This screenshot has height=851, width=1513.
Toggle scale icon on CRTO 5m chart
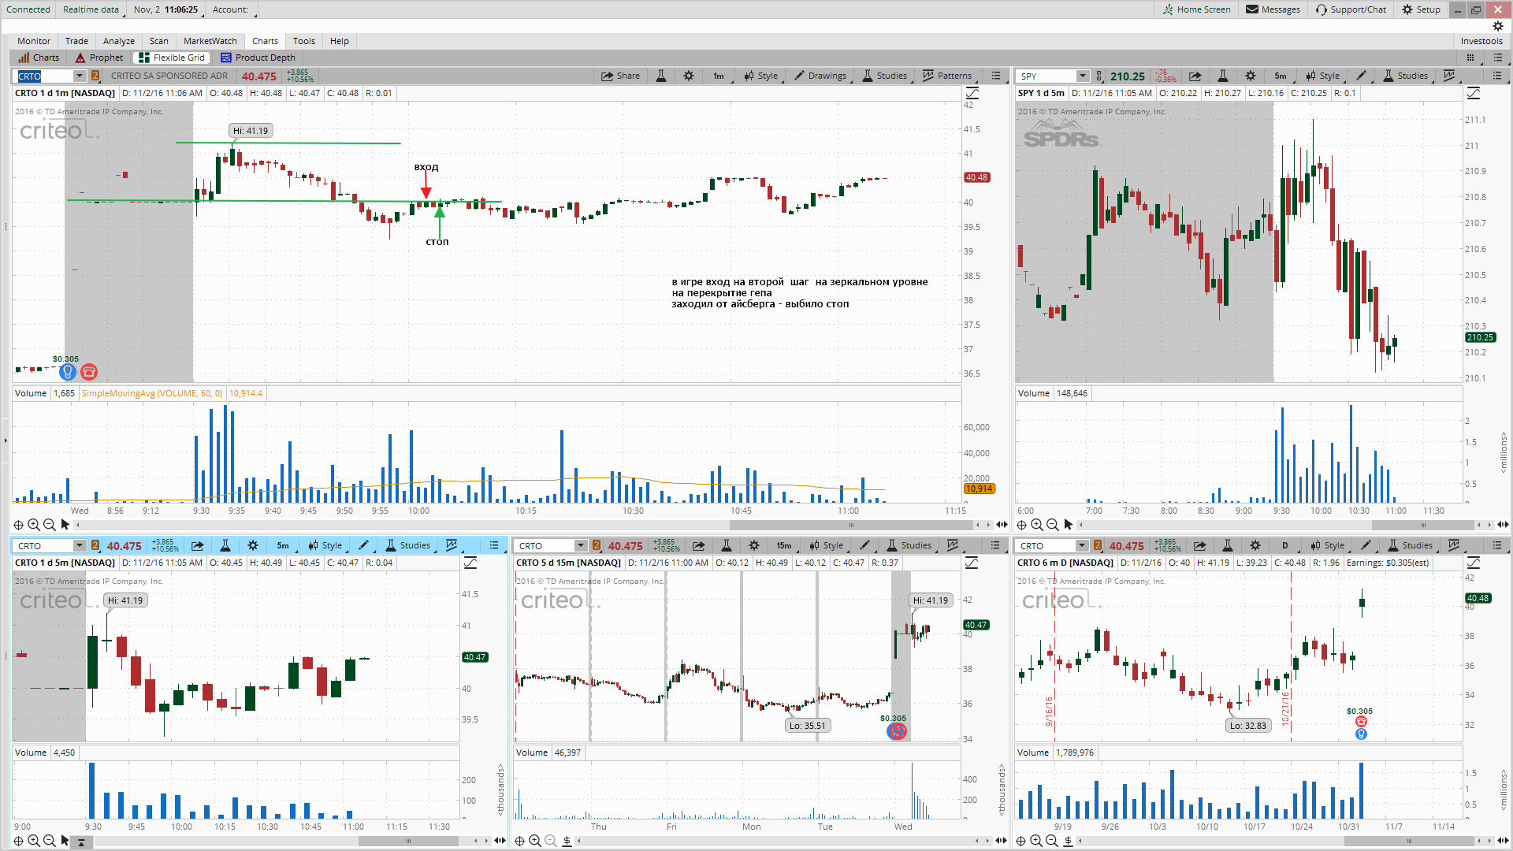[470, 563]
